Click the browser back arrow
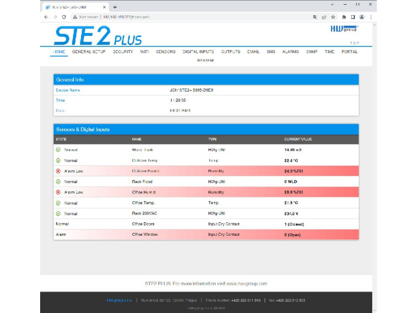The image size is (417, 313). (46, 17)
